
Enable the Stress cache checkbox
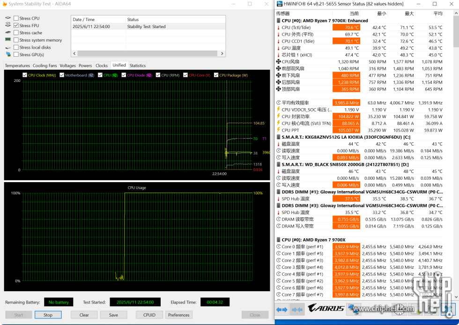(x=16, y=32)
